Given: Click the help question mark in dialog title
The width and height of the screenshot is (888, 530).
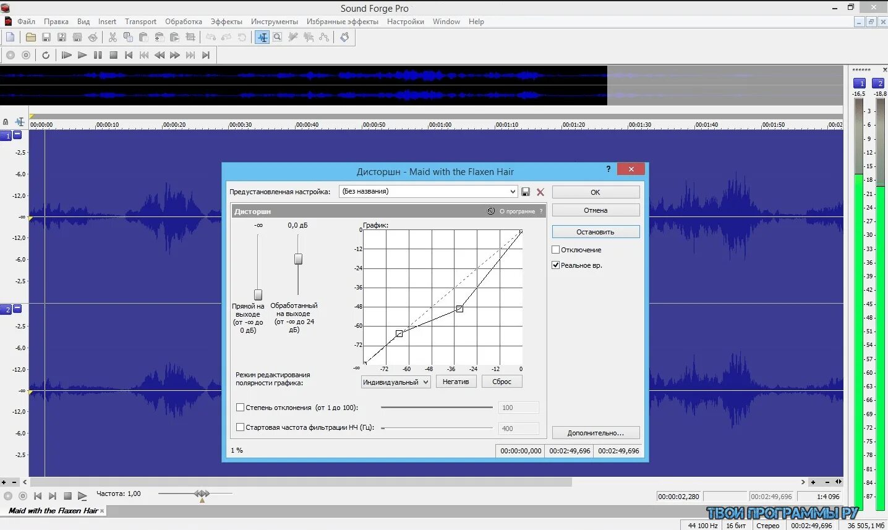Looking at the screenshot, I should point(608,169).
